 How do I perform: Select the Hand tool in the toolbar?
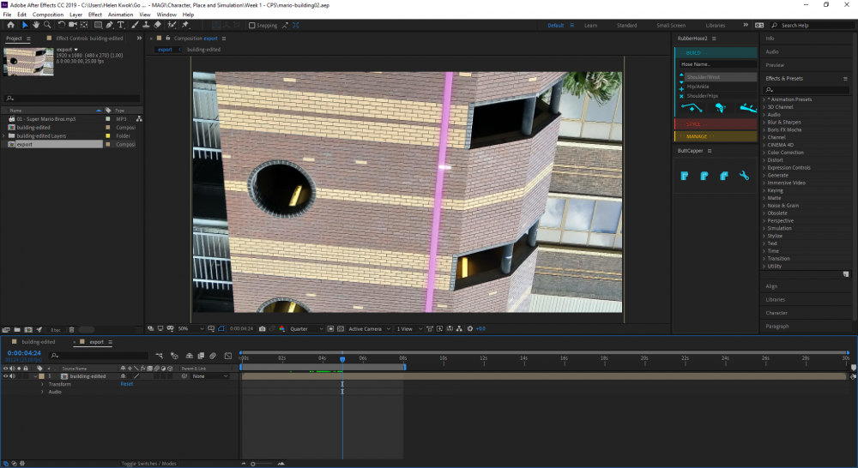[36, 25]
